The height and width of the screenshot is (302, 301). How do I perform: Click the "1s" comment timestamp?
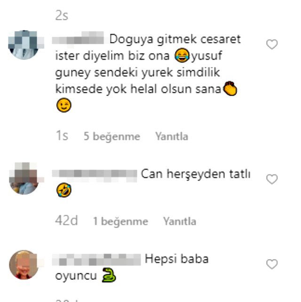[x=62, y=136]
